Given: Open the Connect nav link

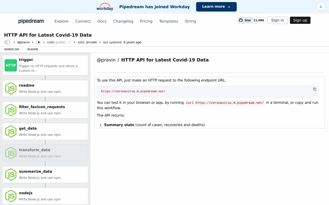Looking at the screenshot, I should pos(83,21).
